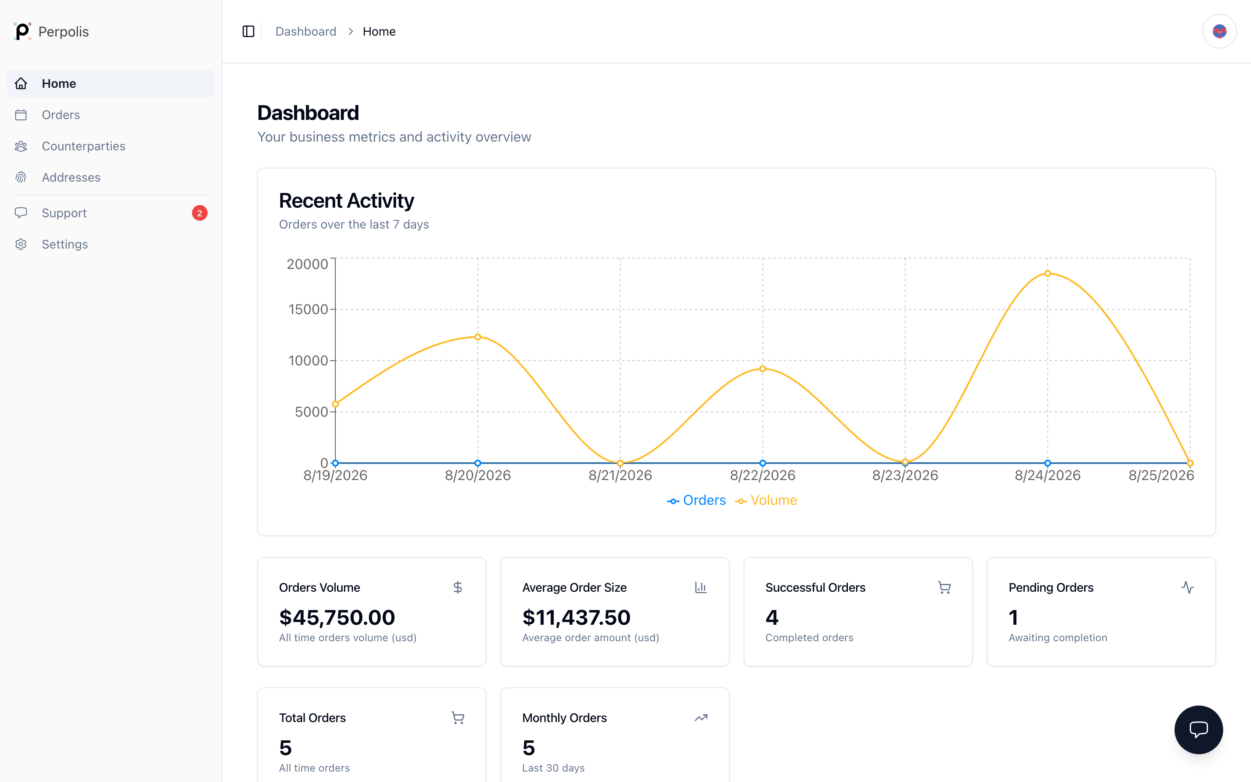1251x782 pixels.
Task: Open Counterparties in the sidebar
Action: click(x=111, y=146)
